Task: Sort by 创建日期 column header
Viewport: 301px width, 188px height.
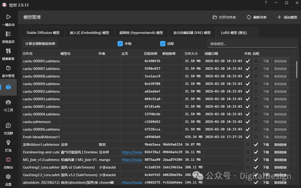Action: [x=224, y=54]
